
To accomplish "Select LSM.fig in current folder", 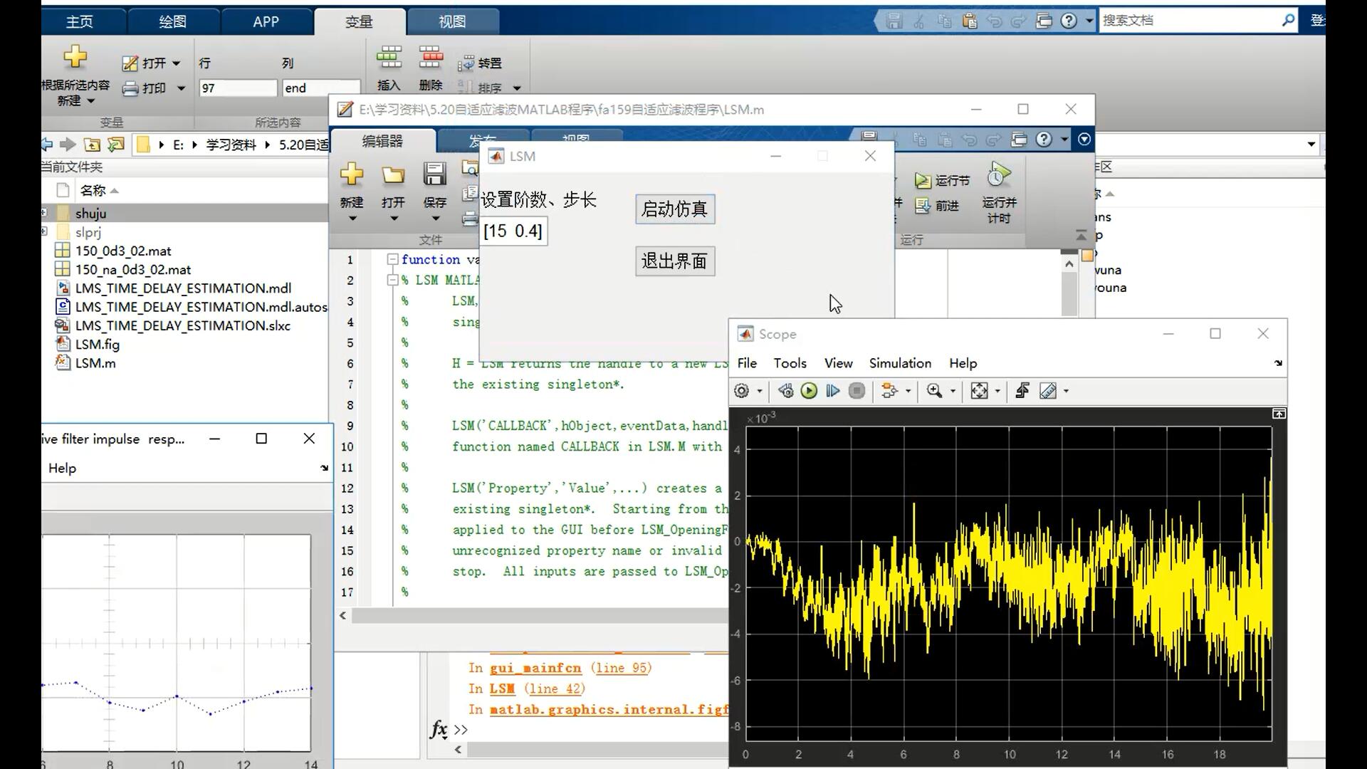I will click(97, 345).
